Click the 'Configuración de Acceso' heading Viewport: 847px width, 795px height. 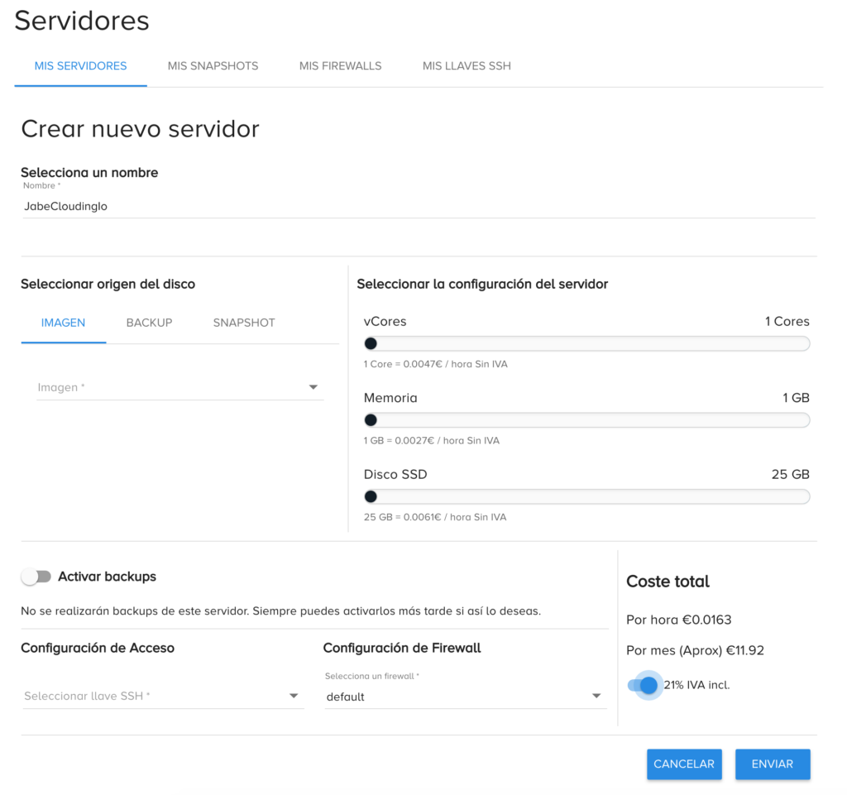point(98,648)
